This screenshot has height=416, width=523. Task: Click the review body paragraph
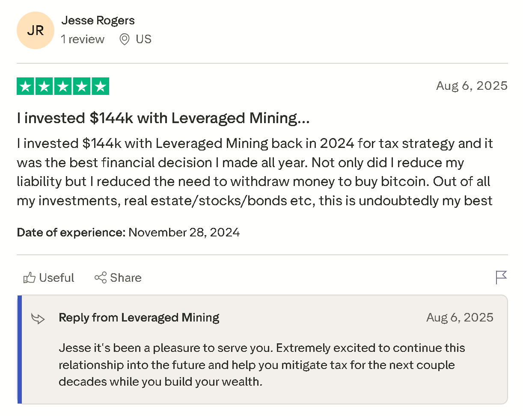click(255, 171)
